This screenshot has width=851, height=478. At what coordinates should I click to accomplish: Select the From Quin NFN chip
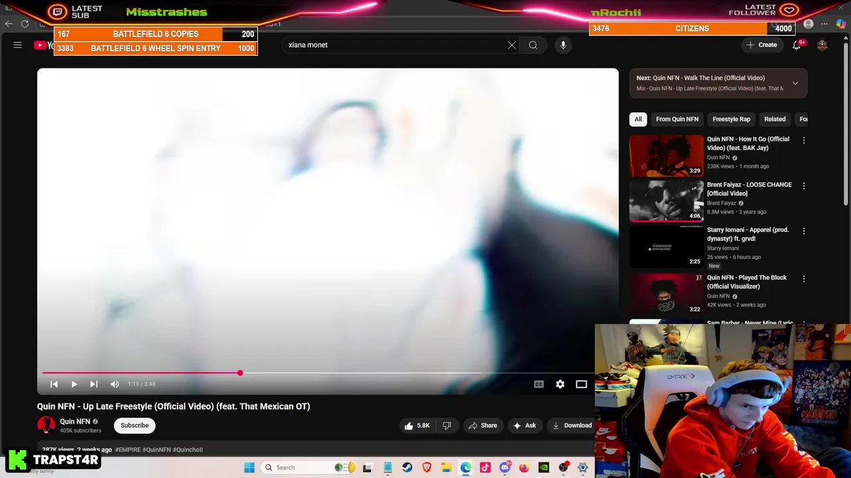(677, 119)
